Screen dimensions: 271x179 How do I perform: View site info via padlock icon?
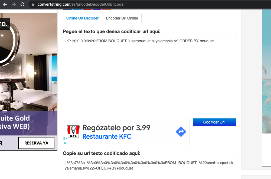coord(34,4)
